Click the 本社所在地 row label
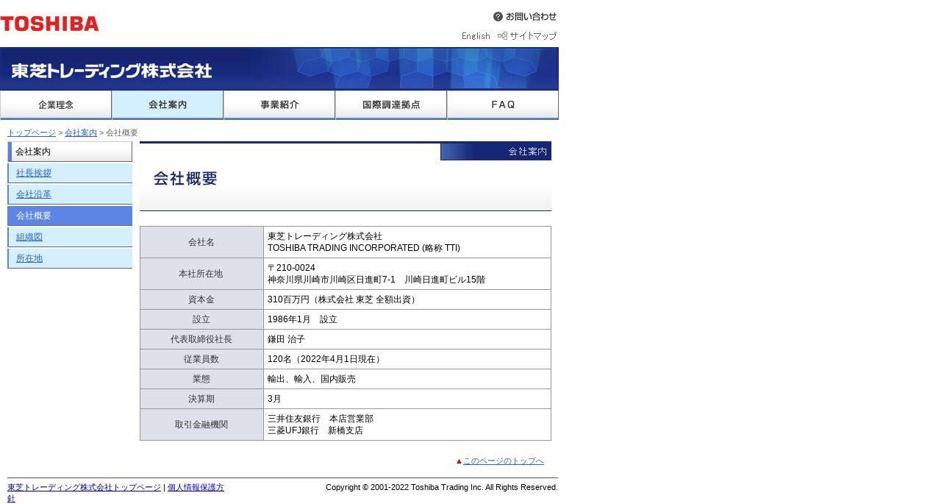 pos(201,274)
